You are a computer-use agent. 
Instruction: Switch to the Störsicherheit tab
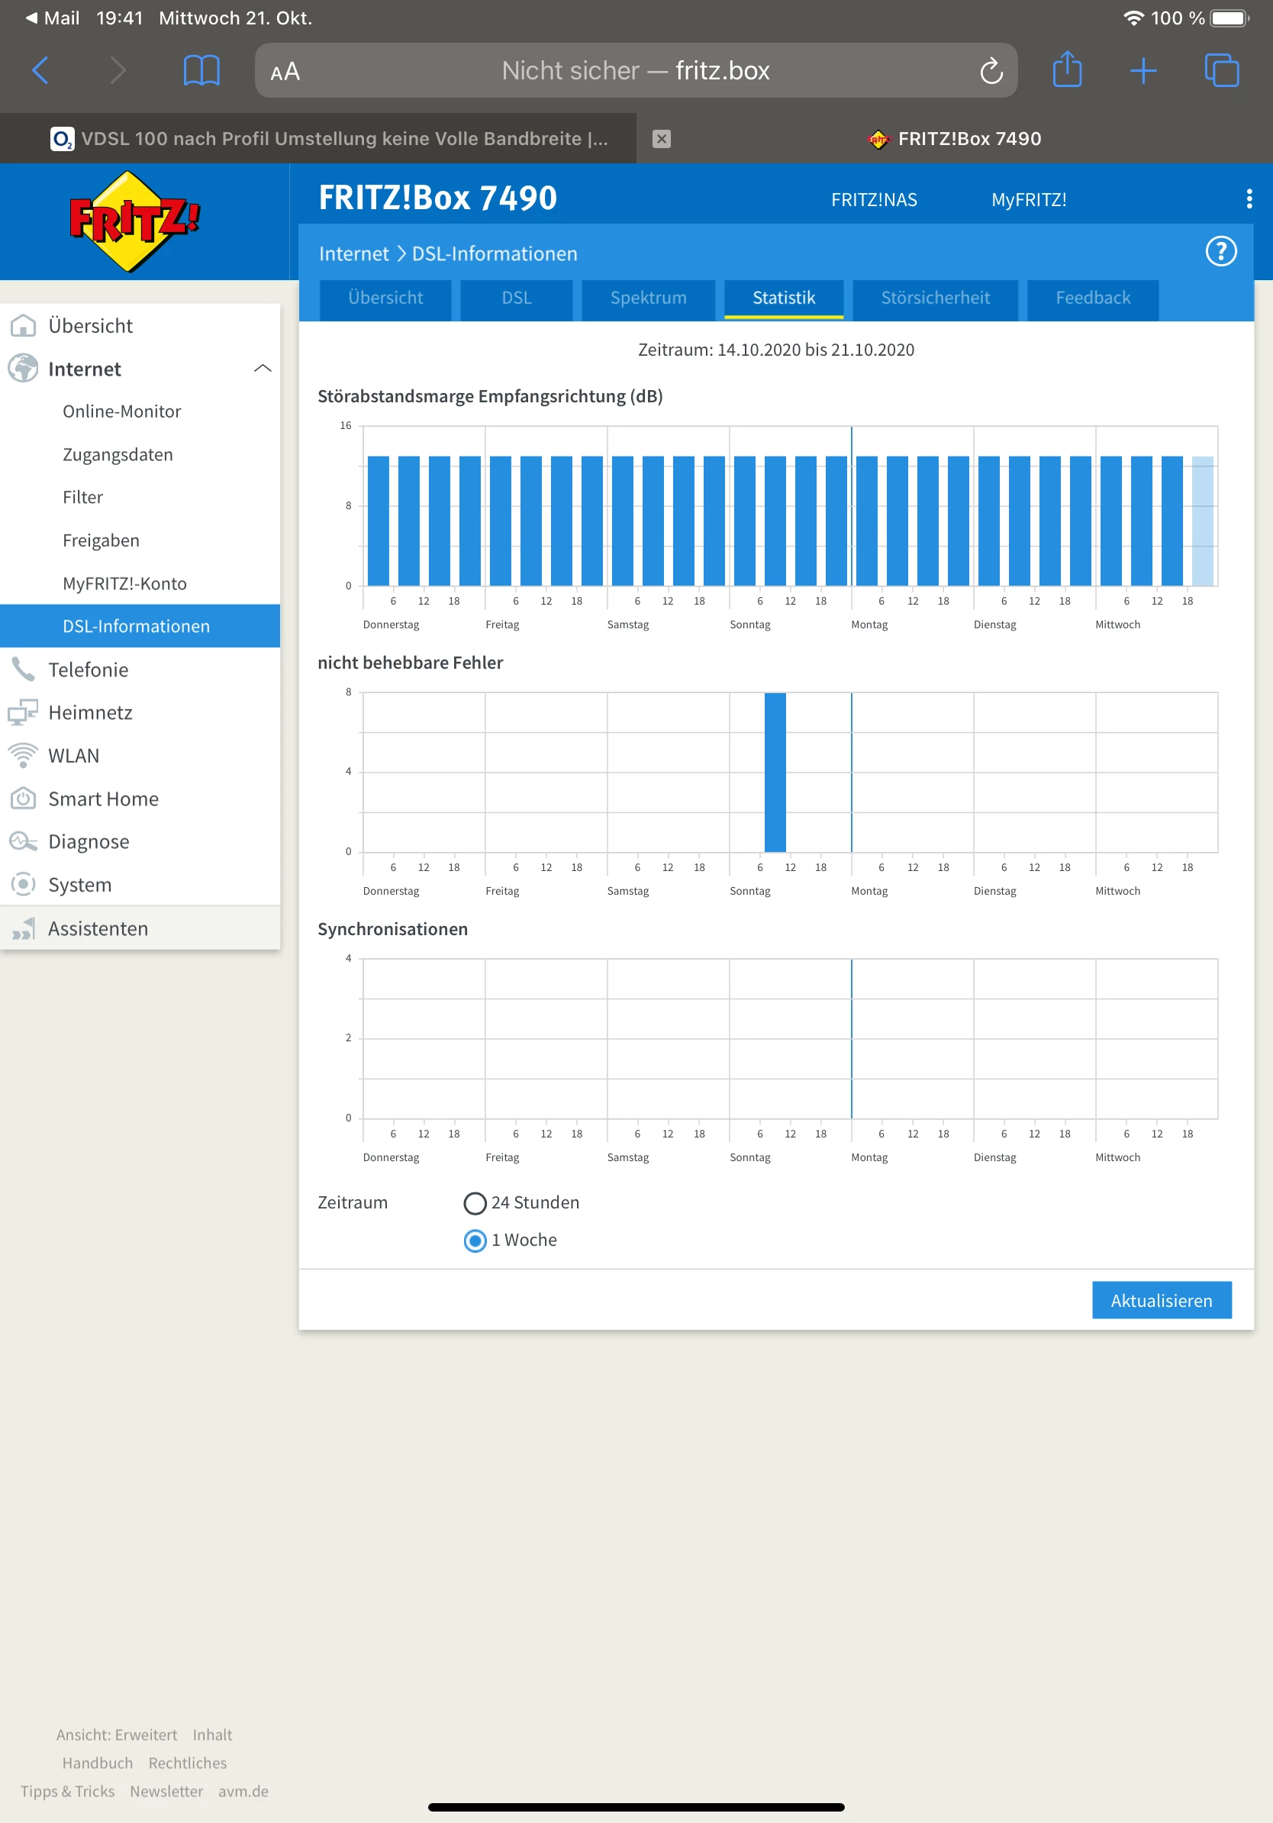point(934,298)
